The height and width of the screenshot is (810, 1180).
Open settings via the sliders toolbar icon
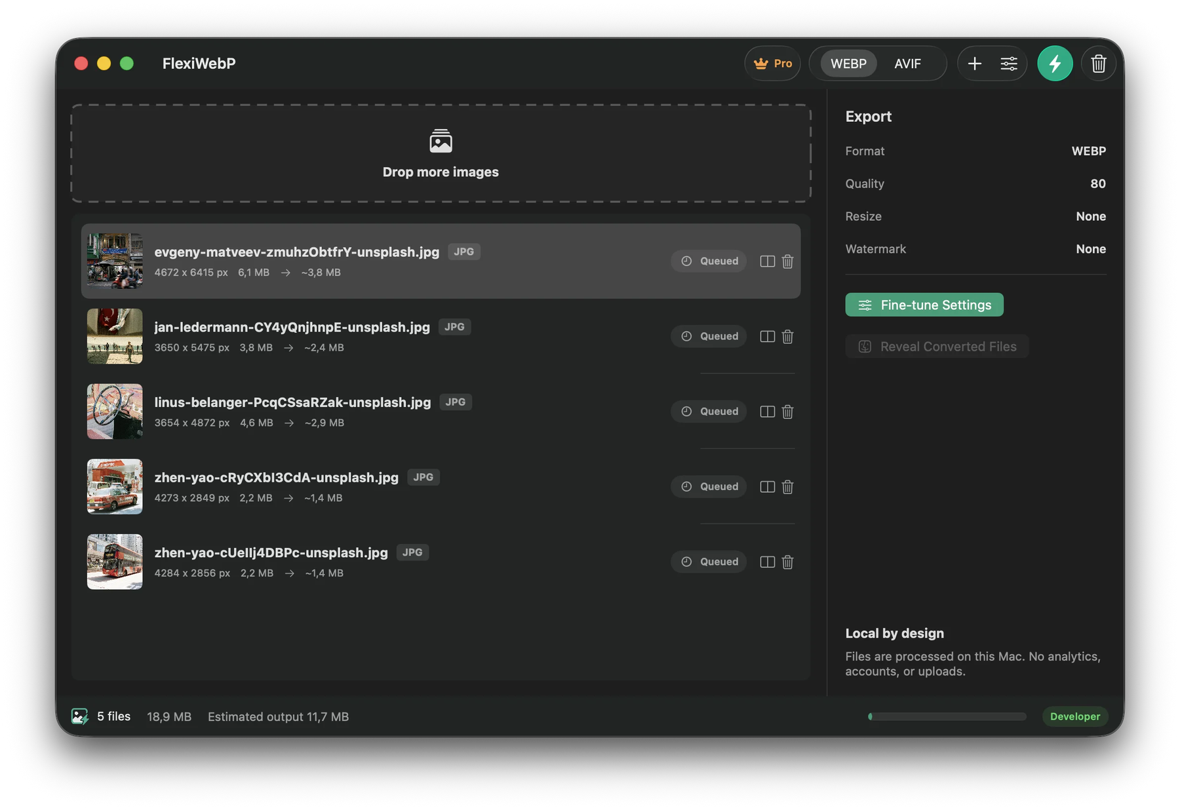click(x=1009, y=64)
